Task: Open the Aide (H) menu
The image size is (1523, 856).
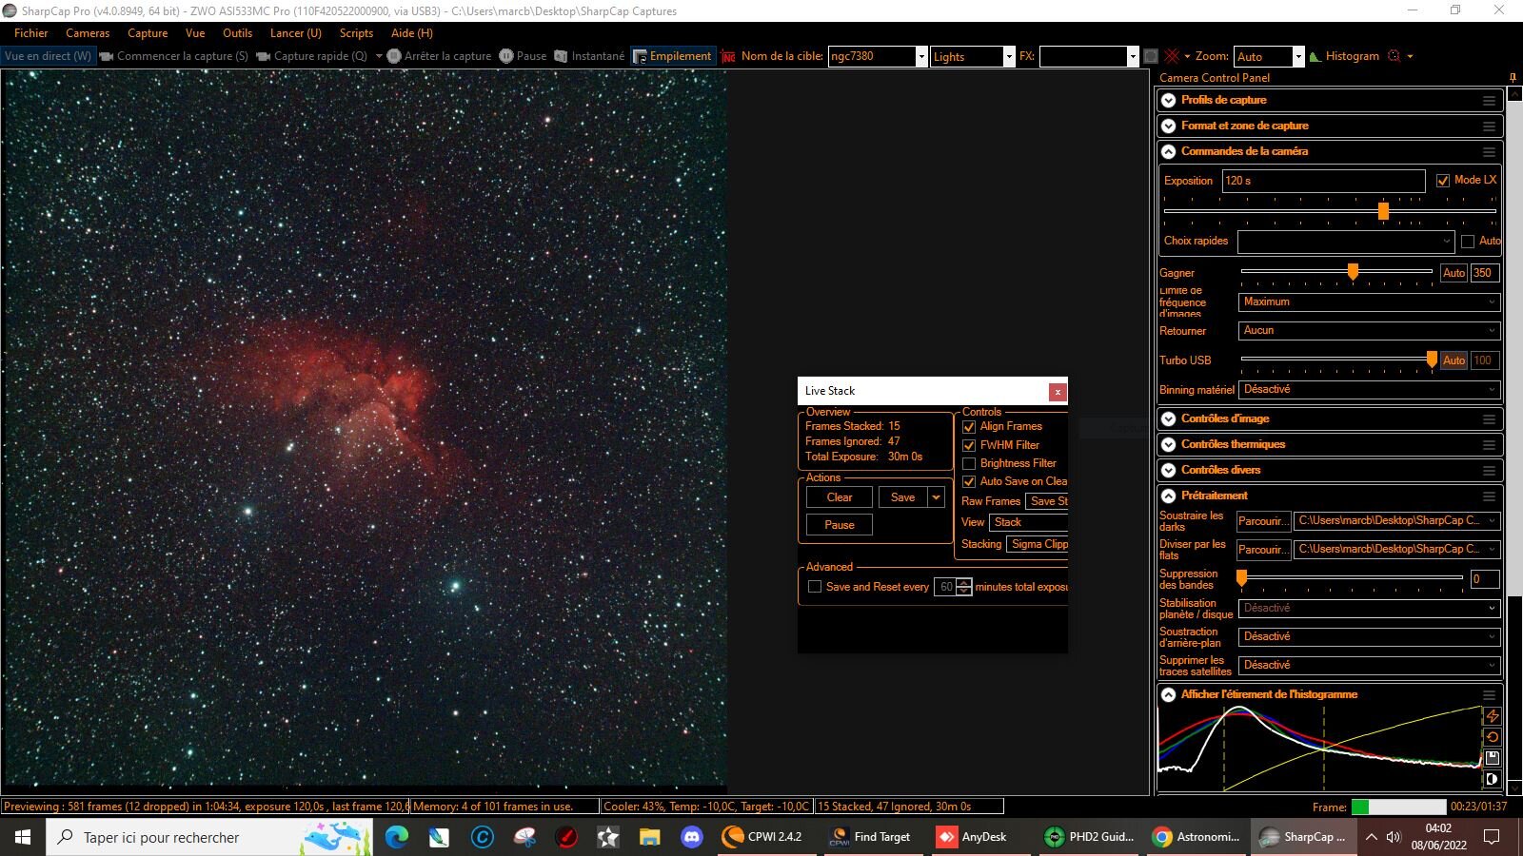Action: click(411, 33)
